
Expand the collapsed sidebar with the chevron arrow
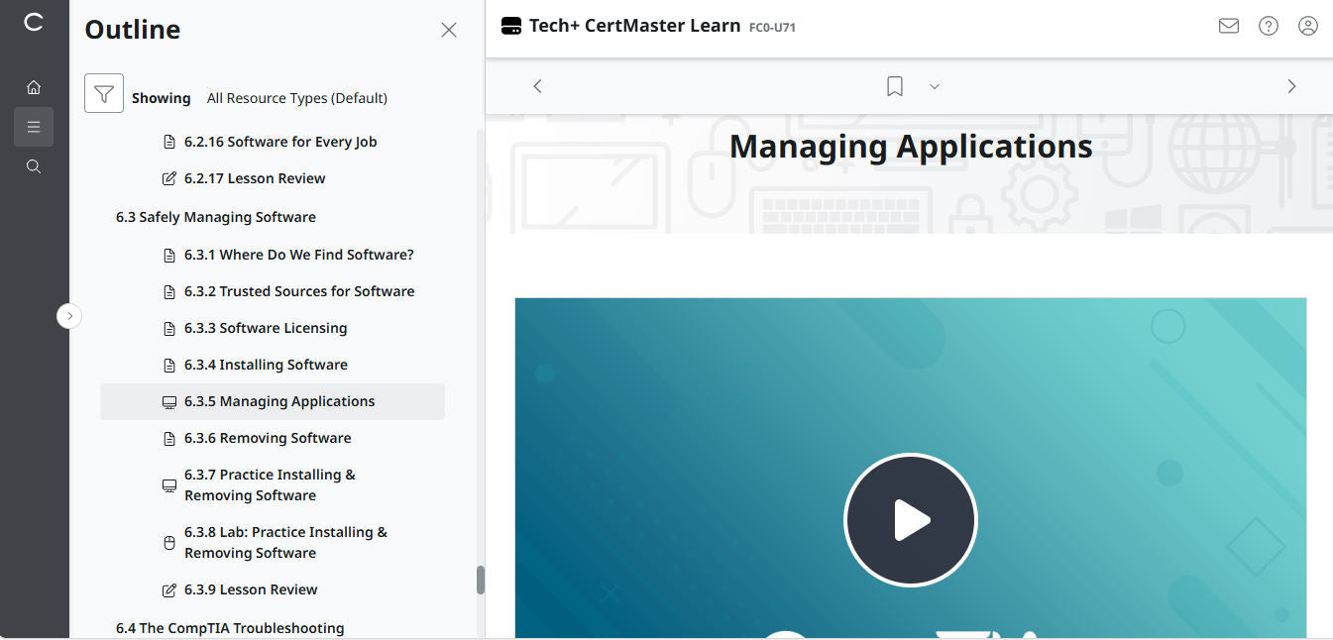(69, 315)
